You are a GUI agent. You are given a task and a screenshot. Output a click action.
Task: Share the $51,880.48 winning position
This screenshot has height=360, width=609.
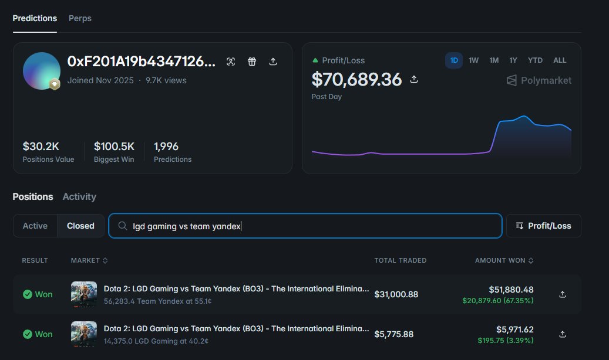pyautogui.click(x=563, y=294)
